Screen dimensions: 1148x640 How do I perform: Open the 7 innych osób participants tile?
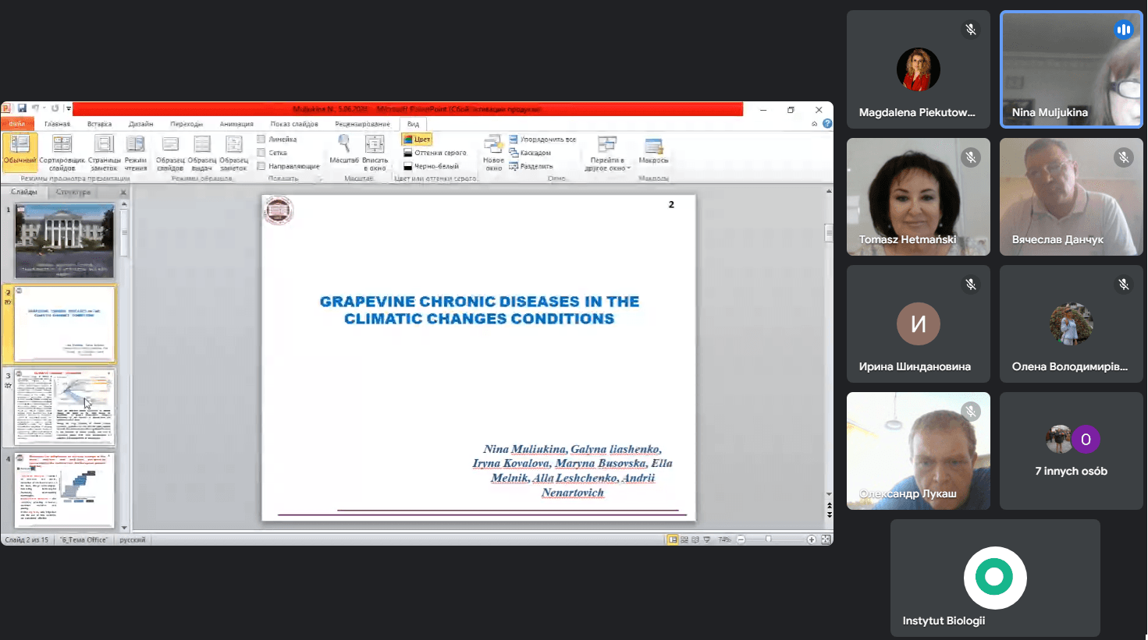(1072, 451)
